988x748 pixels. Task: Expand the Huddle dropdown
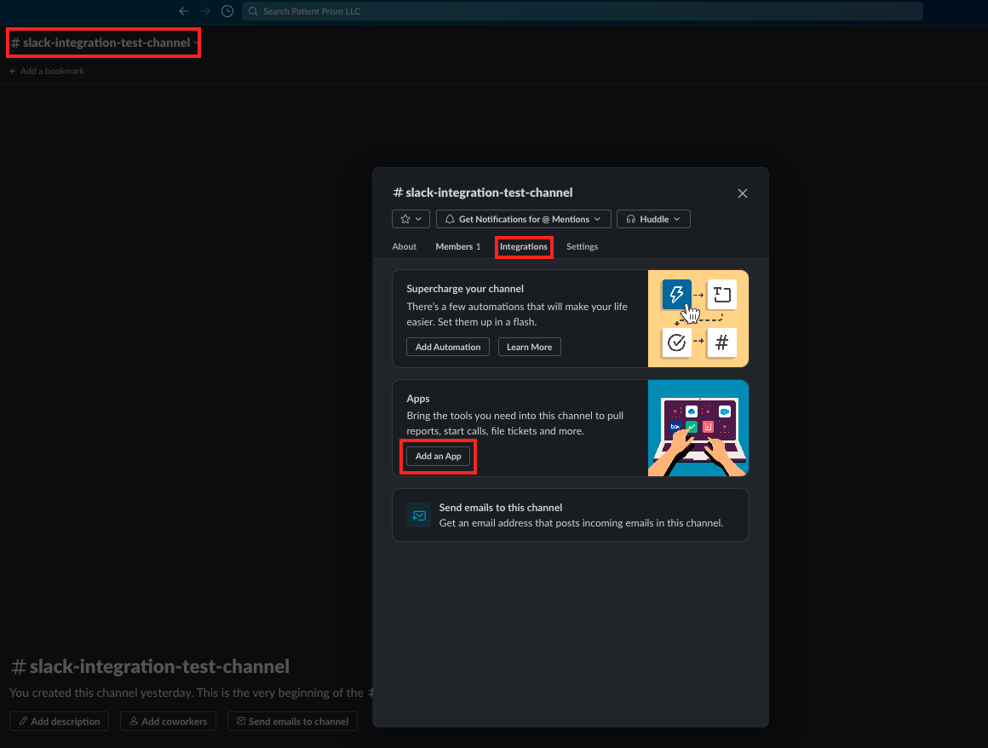click(652, 219)
